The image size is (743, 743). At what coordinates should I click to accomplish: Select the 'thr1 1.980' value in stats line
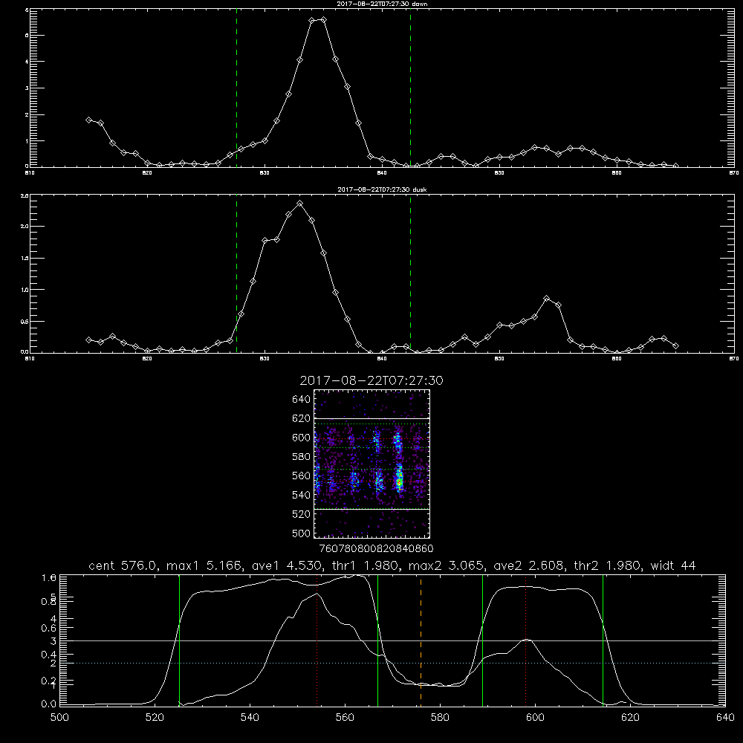pos(366,565)
